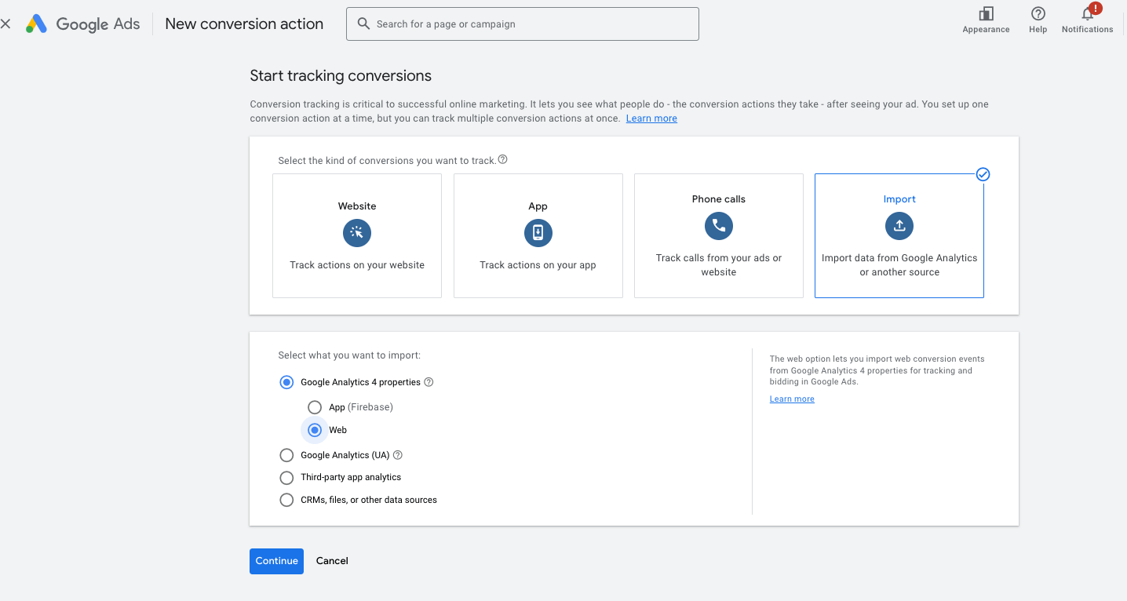Viewport: 1127px width, 601px height.
Task: Click the Import upload icon
Action: point(899,226)
